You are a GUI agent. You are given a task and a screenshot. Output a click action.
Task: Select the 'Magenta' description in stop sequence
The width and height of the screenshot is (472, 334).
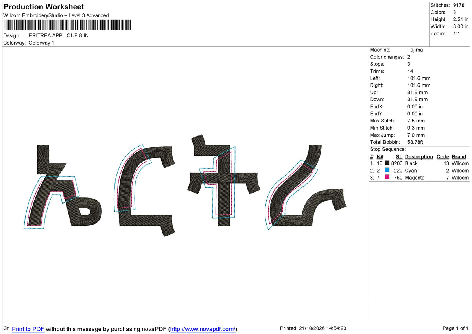point(415,178)
